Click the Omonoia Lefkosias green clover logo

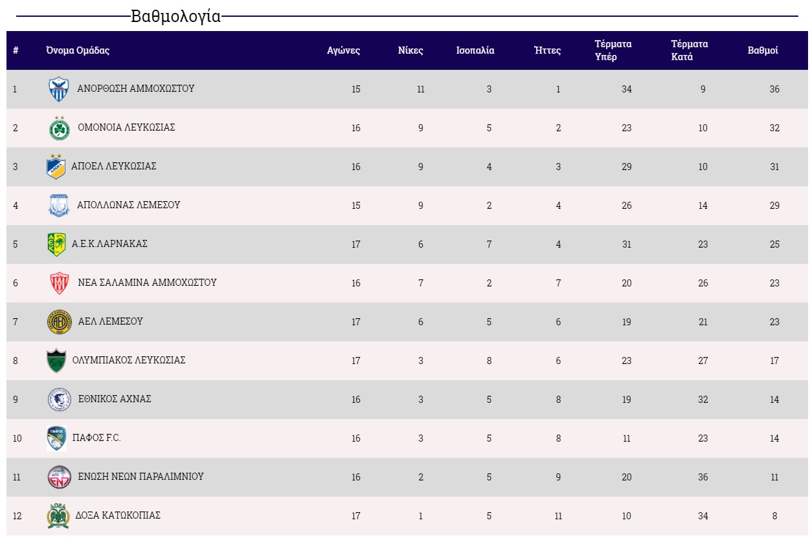[x=60, y=128]
